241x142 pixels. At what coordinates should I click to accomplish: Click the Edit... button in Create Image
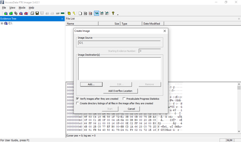click(x=120, y=84)
